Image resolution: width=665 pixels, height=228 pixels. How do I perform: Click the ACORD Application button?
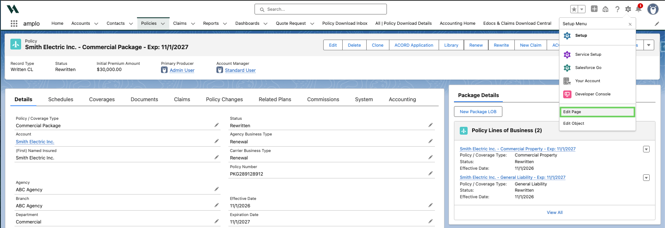pos(414,45)
